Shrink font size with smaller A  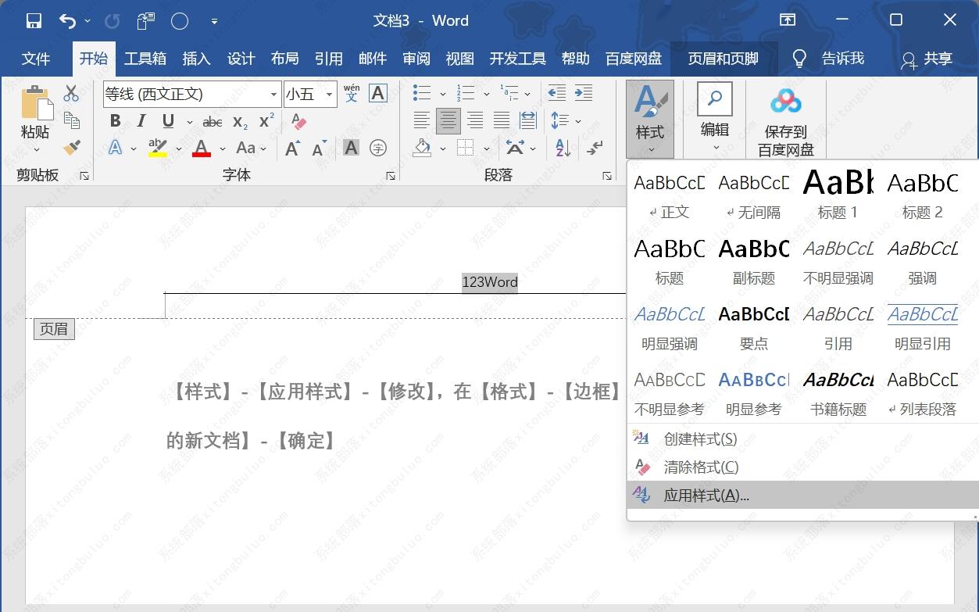coord(319,149)
